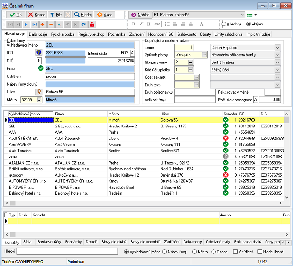Click the red minus delete record icon
The height and width of the screenshot is (266, 293).
51,24
